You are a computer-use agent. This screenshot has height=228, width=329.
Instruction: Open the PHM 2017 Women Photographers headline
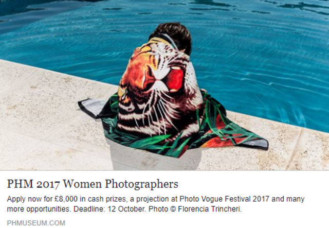pos(93,184)
